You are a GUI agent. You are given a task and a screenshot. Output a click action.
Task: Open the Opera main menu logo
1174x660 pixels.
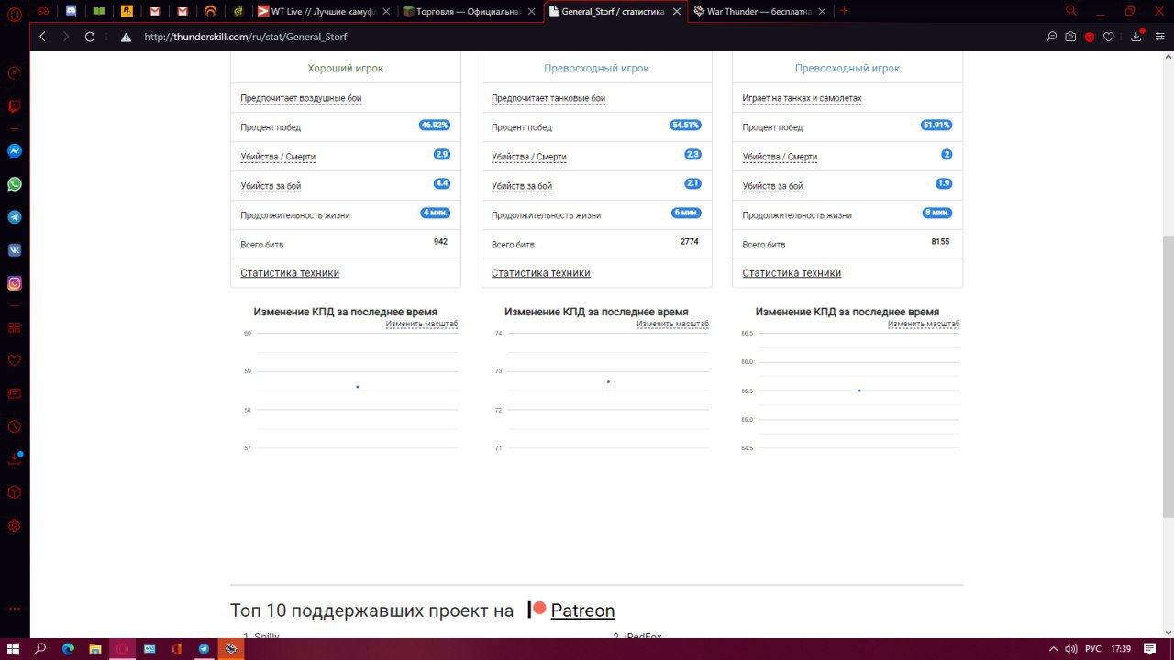click(14, 13)
